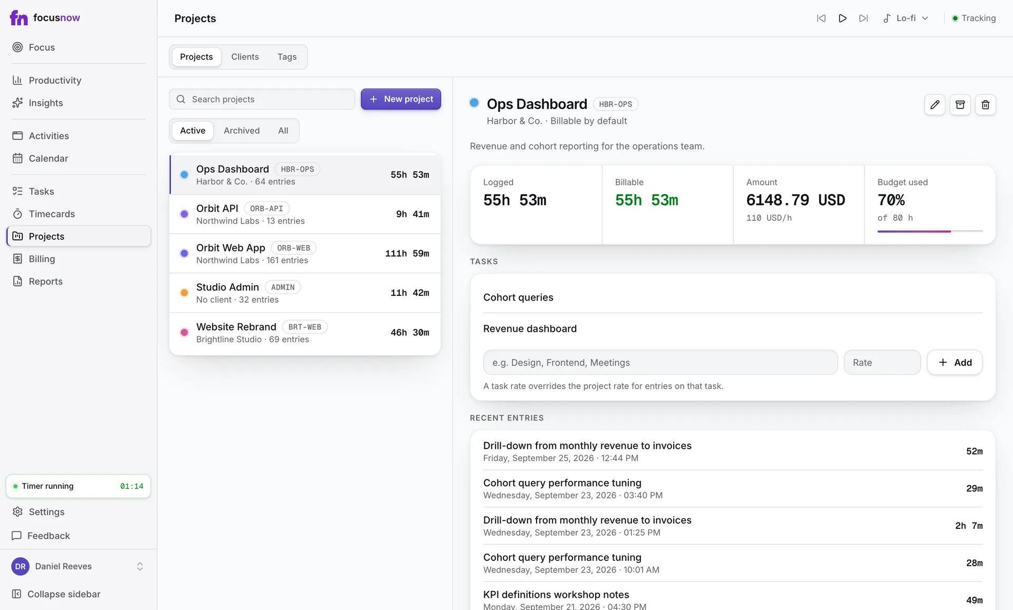Viewport: 1013px width, 610px height.
Task: Click the task Rate input field
Action: [882, 363]
